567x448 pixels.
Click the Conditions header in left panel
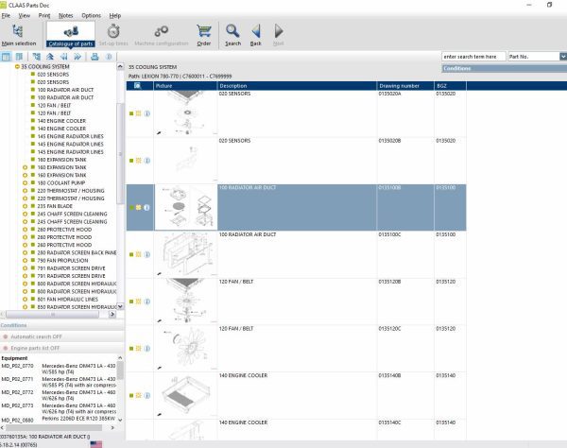click(62, 325)
